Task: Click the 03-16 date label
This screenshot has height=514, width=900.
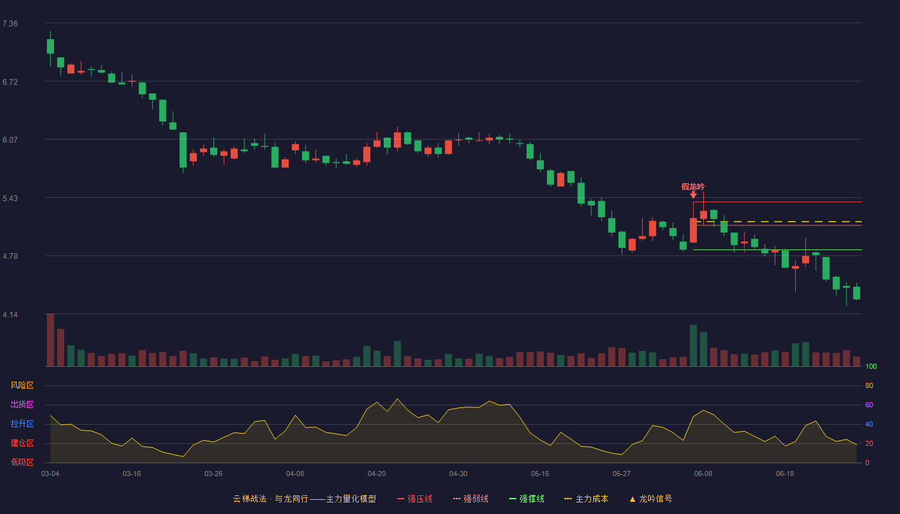Action: pyautogui.click(x=132, y=474)
